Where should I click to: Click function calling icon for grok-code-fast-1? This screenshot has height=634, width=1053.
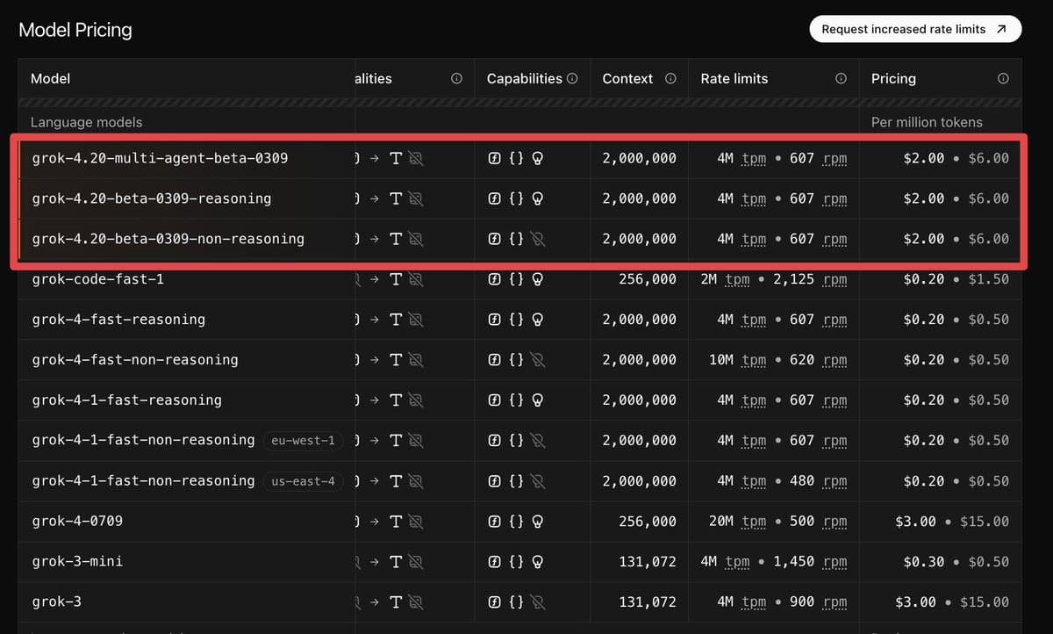495,279
